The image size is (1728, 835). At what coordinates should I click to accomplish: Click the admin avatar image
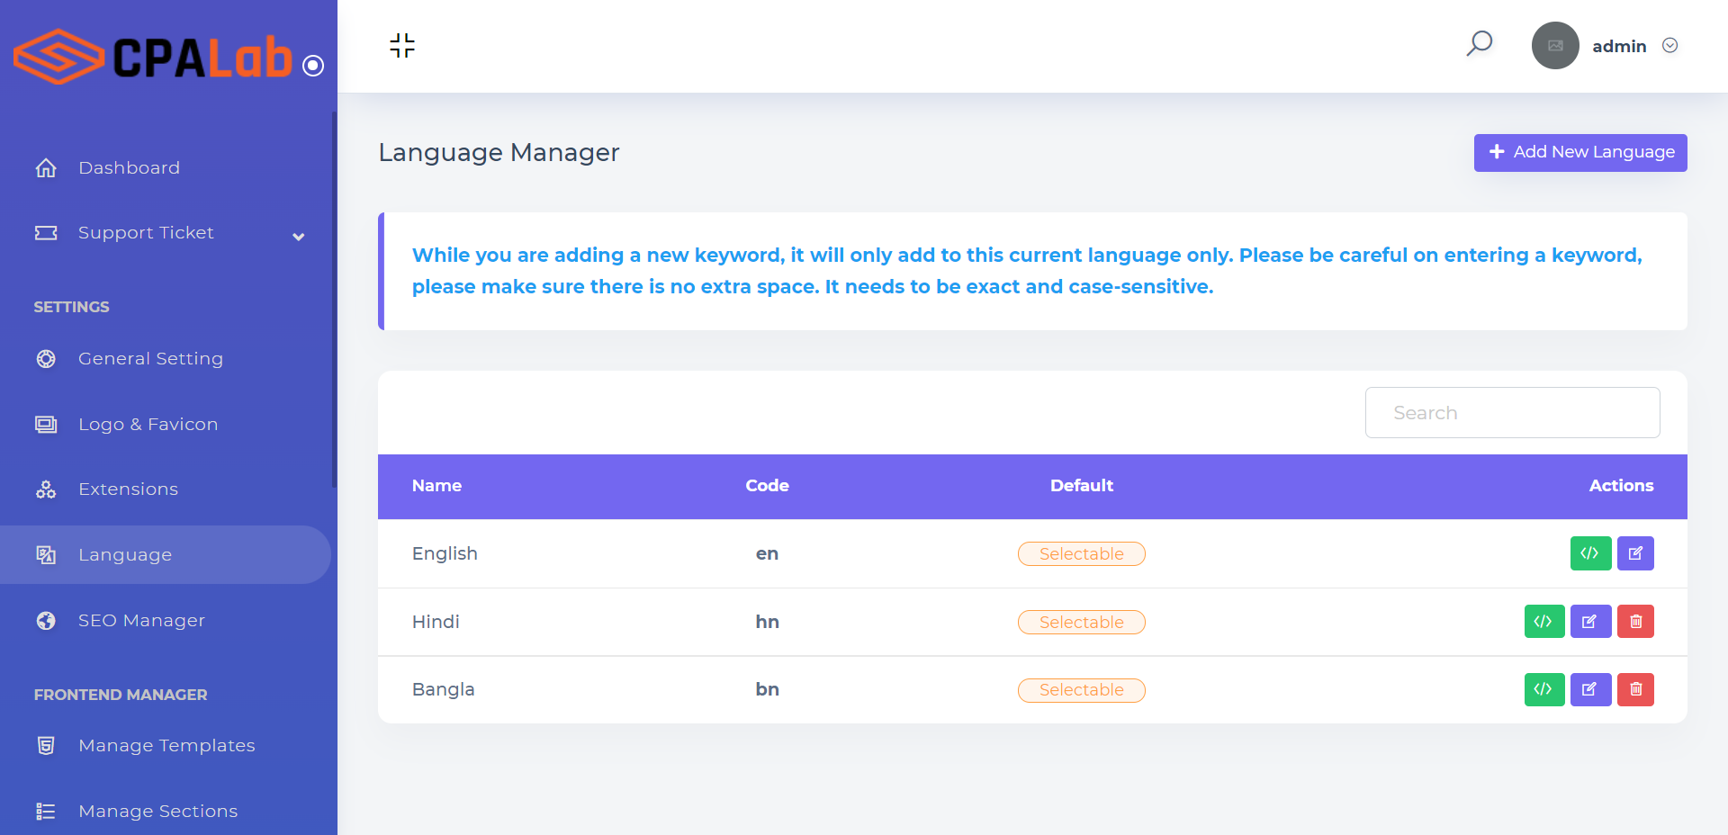(x=1555, y=46)
